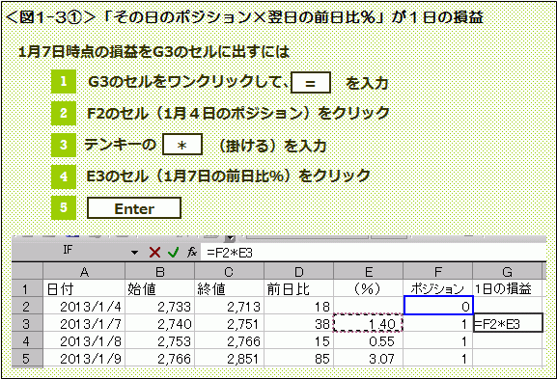The width and height of the screenshot is (557, 379).
Task: Select column A header
Action: coord(84,272)
